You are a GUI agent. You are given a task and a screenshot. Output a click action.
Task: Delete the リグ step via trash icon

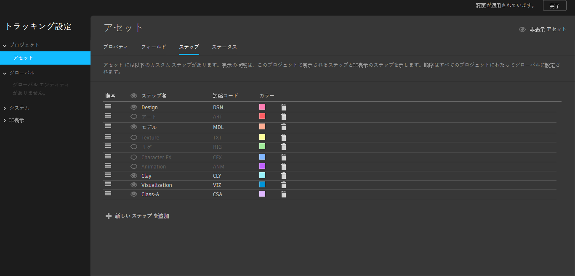(x=284, y=147)
